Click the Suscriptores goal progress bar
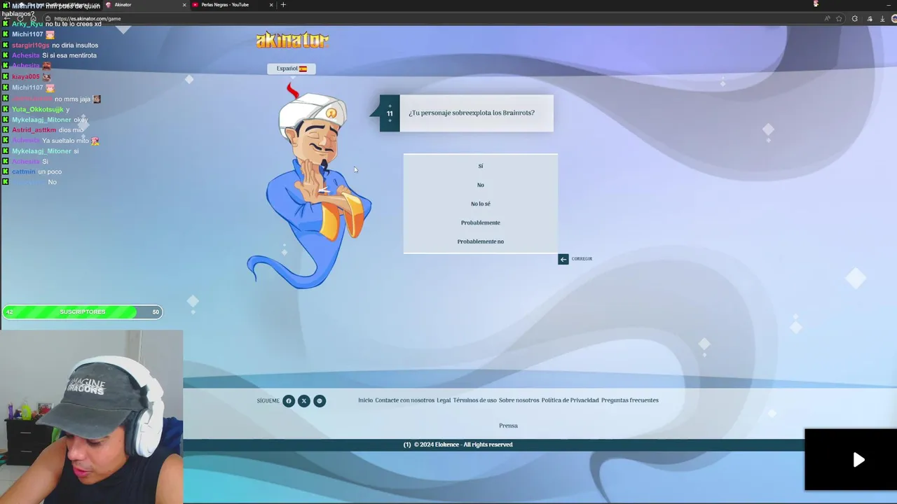The width and height of the screenshot is (897, 504). point(83,312)
